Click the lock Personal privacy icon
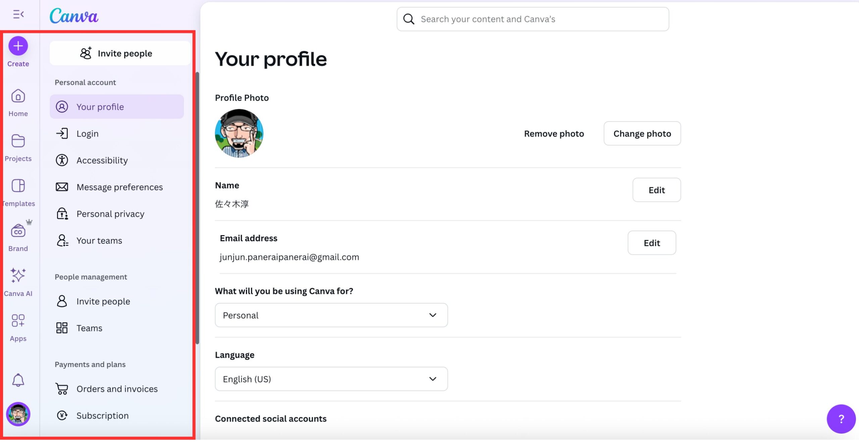The image size is (859, 444). (x=62, y=214)
